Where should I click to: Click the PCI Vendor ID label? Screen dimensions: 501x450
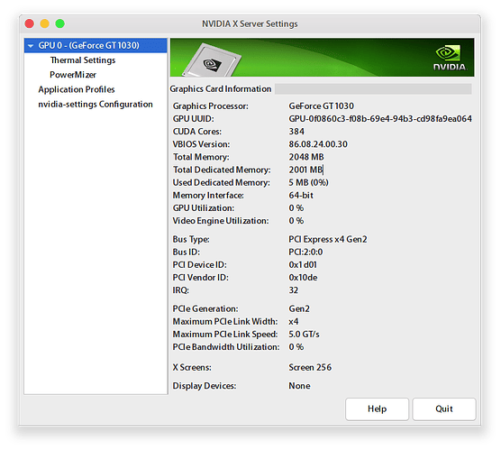[x=200, y=277]
